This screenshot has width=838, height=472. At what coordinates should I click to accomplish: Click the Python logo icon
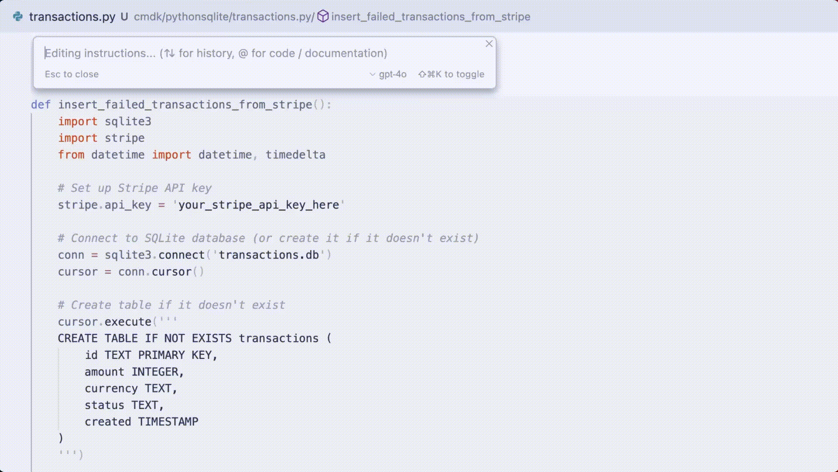pos(17,17)
